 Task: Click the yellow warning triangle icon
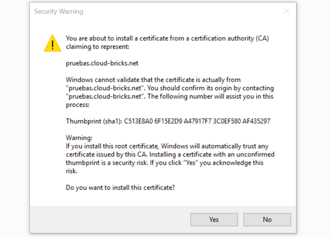point(52,43)
